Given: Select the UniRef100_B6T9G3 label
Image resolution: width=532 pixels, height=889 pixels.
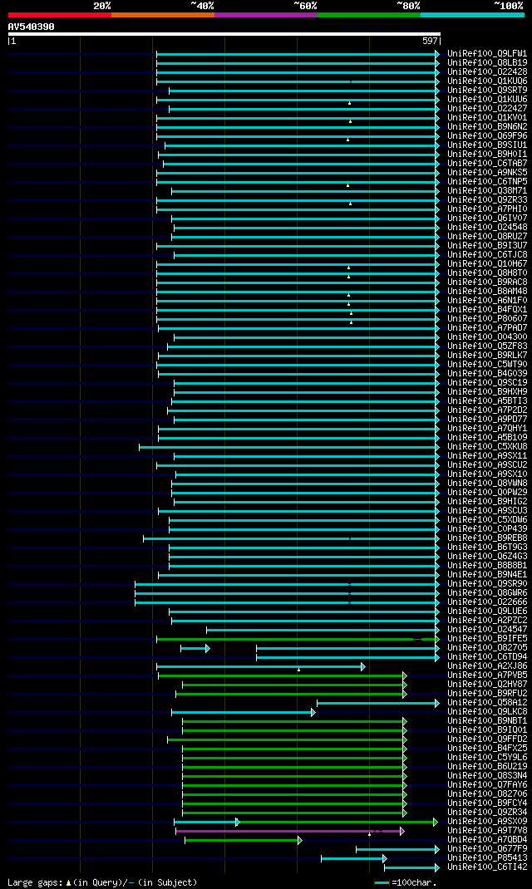Looking at the screenshot, I should 487,548.
